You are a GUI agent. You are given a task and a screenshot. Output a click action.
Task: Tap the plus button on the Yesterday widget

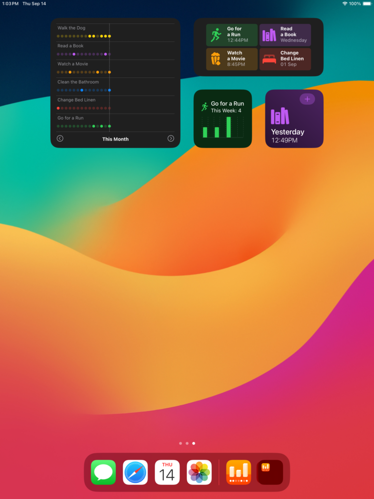click(307, 99)
